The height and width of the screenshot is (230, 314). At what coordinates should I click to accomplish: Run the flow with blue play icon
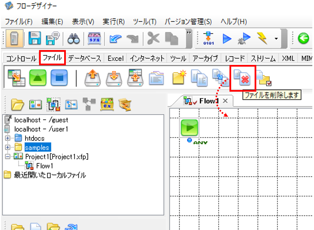coord(227,39)
